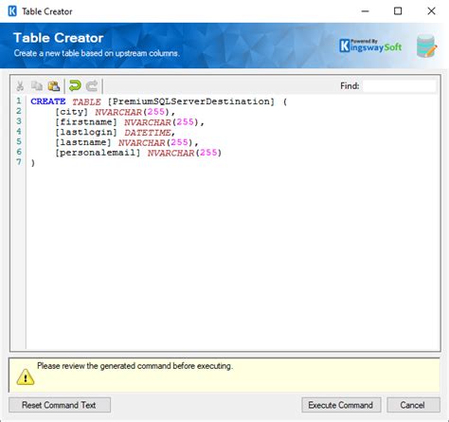This screenshot has width=449, height=422.
Task: Click the DATETIME type on line 4
Action: pyautogui.click(x=148, y=132)
